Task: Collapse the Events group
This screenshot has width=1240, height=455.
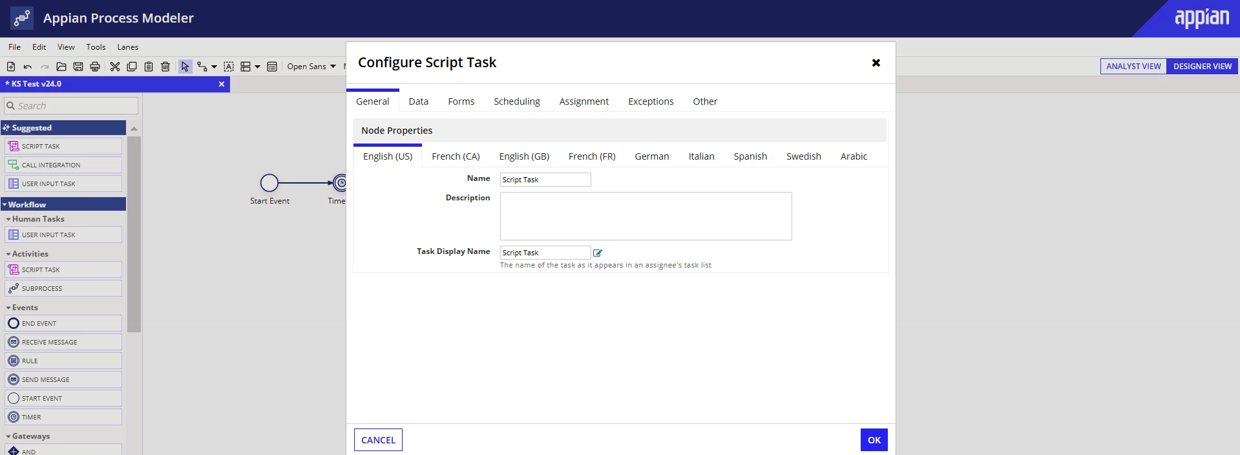Action: click(22, 308)
